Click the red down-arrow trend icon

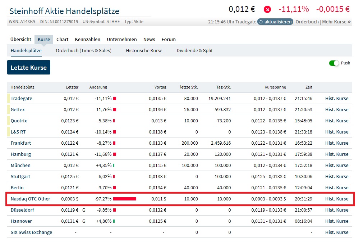pos(267,9)
